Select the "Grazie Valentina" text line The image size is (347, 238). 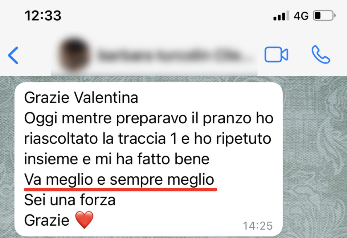click(81, 98)
